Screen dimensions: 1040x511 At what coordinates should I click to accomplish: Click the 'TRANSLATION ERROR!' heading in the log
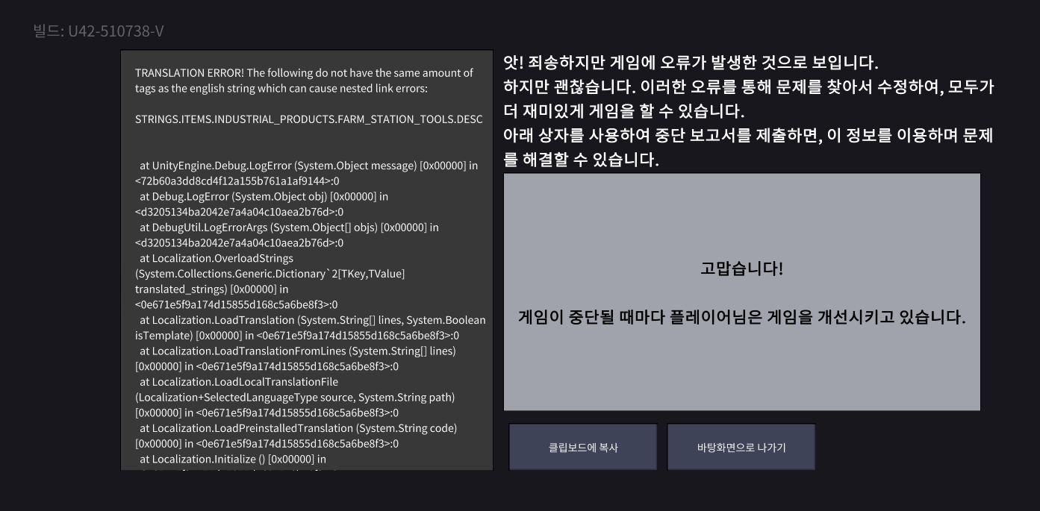pos(190,73)
